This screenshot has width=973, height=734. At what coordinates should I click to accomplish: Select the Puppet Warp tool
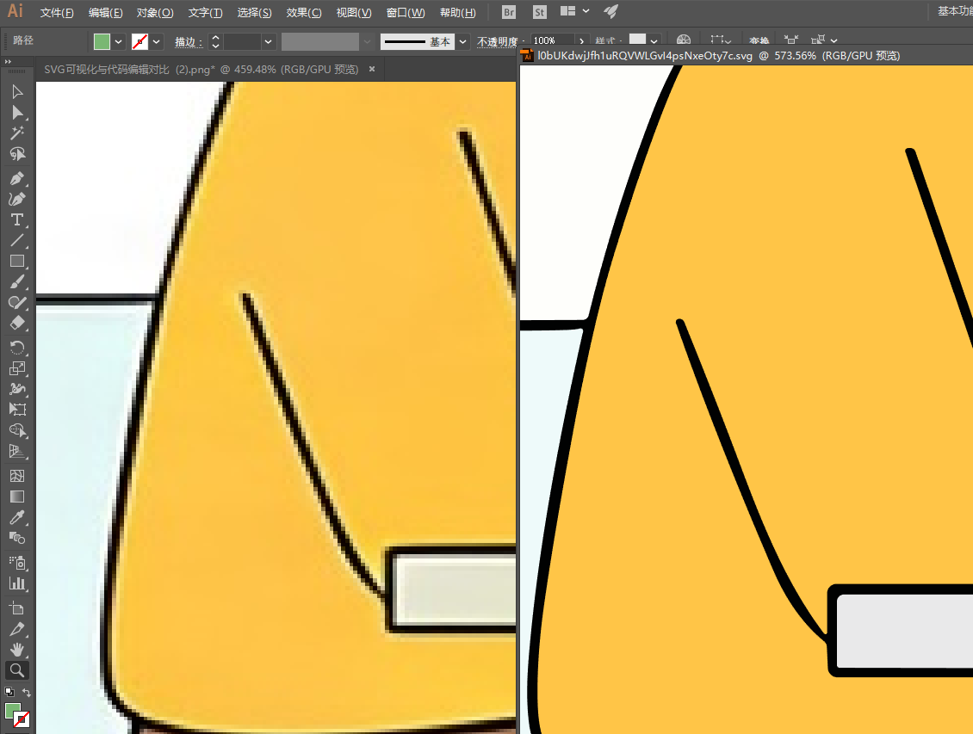click(x=17, y=389)
